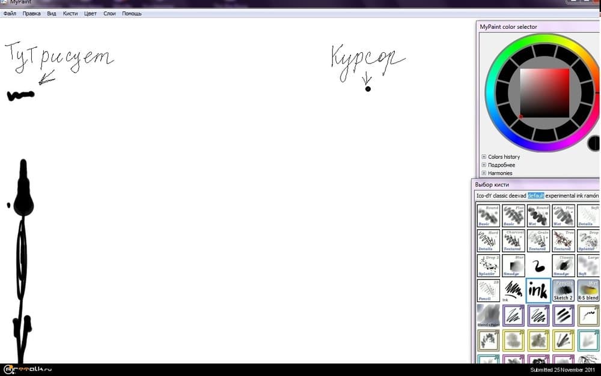Image resolution: width=601 pixels, height=376 pixels.
Task: Select the 2B Pencil brush
Action: pyautogui.click(x=488, y=290)
